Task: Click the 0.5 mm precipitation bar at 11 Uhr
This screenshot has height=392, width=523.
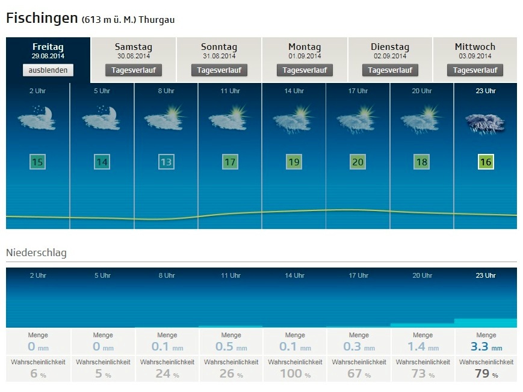Action: 231,326
